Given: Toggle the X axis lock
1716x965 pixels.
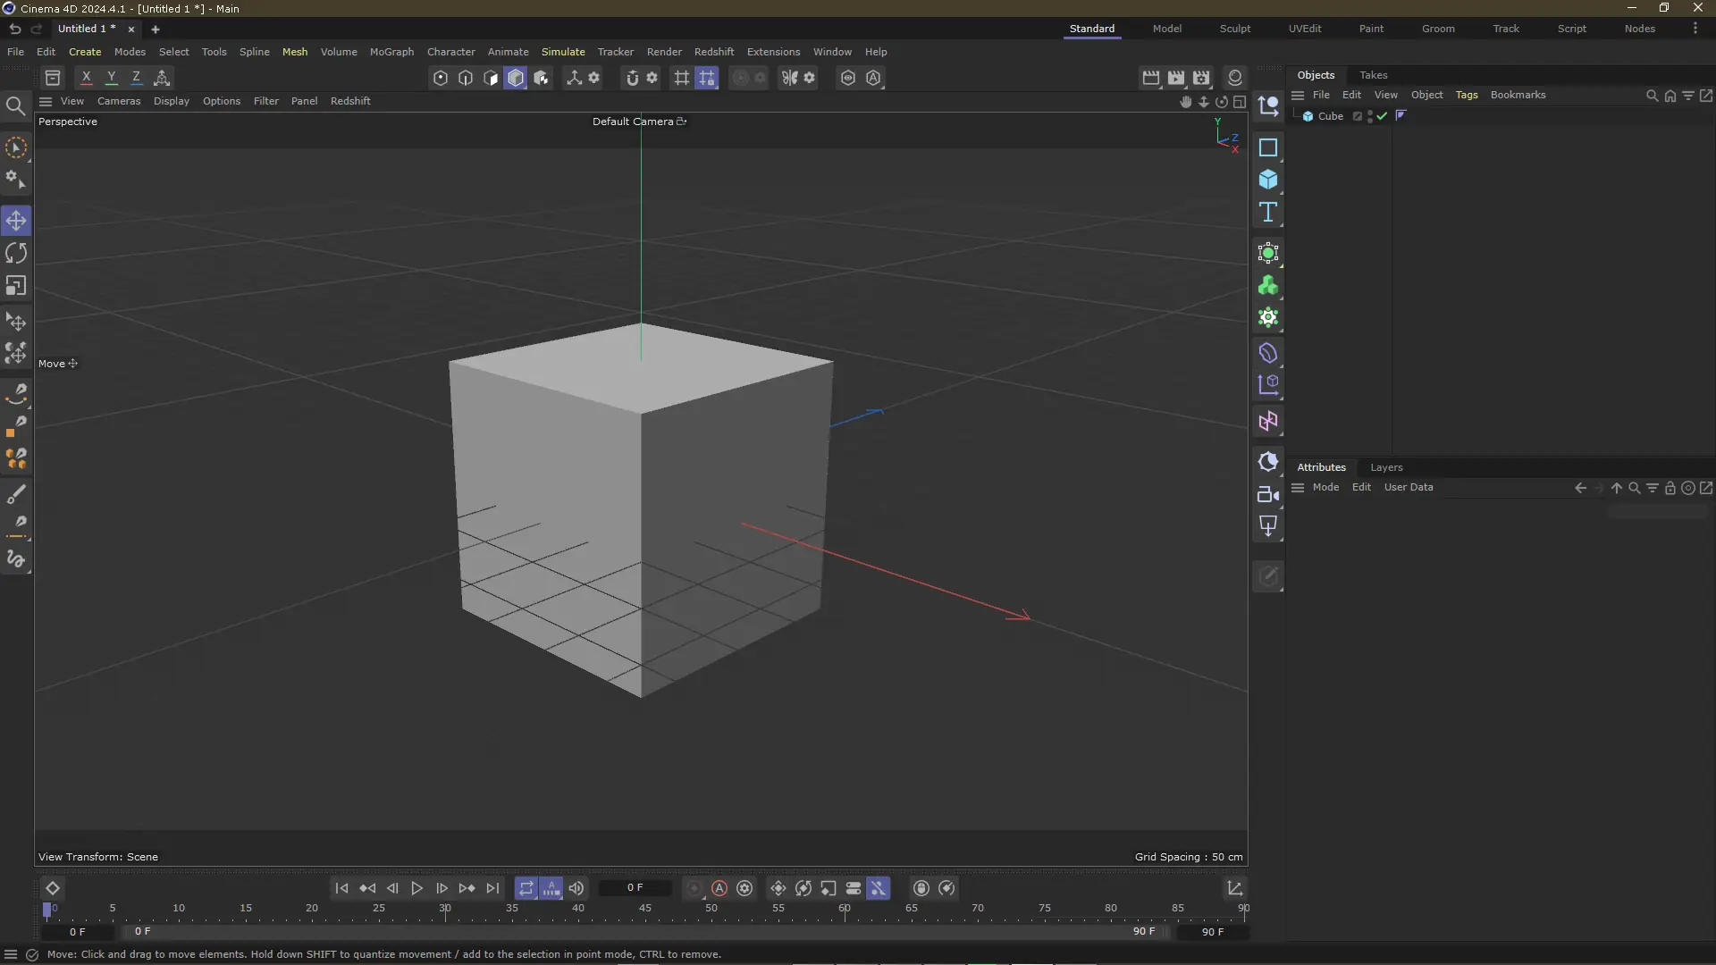Looking at the screenshot, I should pos(87,78).
